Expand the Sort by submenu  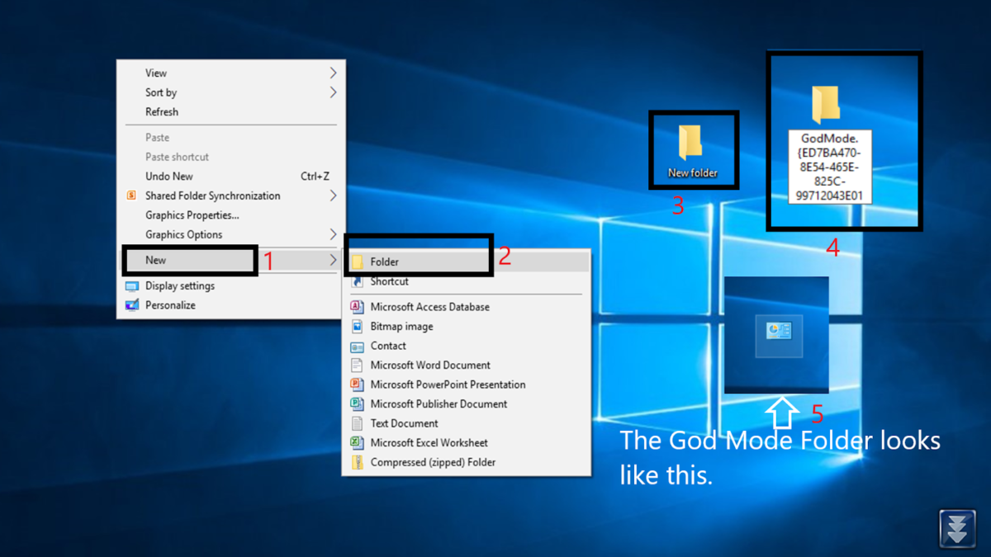tap(159, 92)
